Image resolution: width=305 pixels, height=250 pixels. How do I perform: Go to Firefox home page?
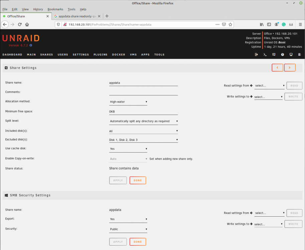tap(27, 24)
